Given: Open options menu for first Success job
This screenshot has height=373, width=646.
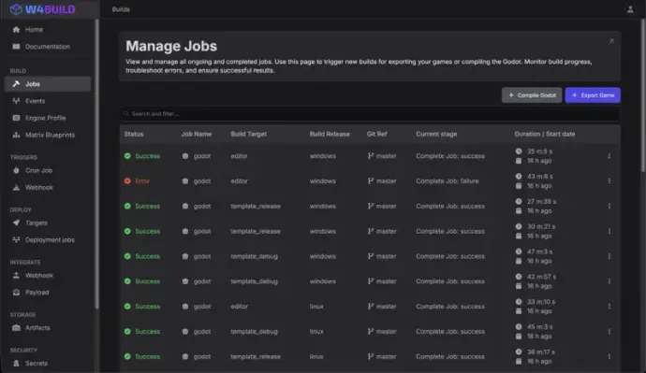Looking at the screenshot, I should pos(609,156).
